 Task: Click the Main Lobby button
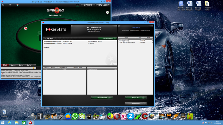click(x=136, y=103)
